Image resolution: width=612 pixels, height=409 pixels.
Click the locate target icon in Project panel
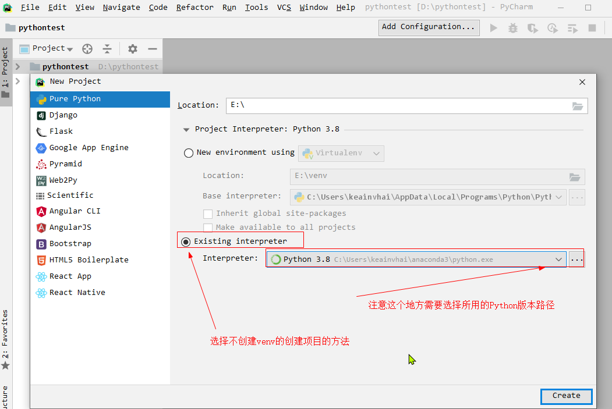[87, 49]
